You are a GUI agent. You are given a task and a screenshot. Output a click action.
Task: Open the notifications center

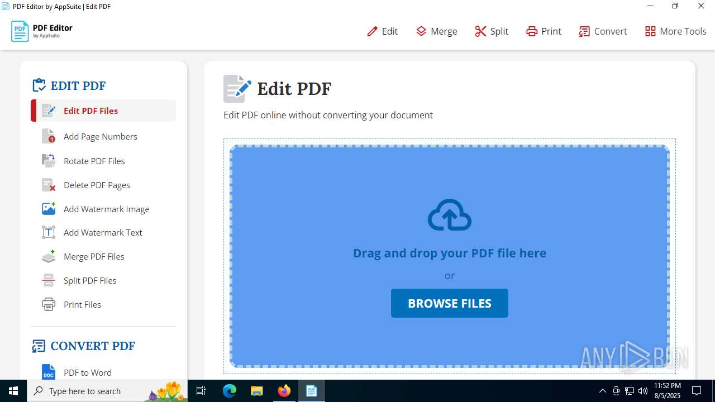tap(697, 391)
